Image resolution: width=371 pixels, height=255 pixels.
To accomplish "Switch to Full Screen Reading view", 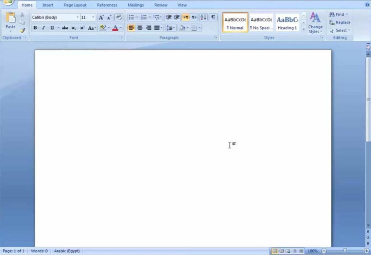I will [282, 251].
